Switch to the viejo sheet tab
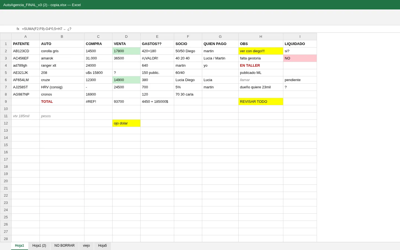The width and height of the screenshot is (400, 250). 86,246
